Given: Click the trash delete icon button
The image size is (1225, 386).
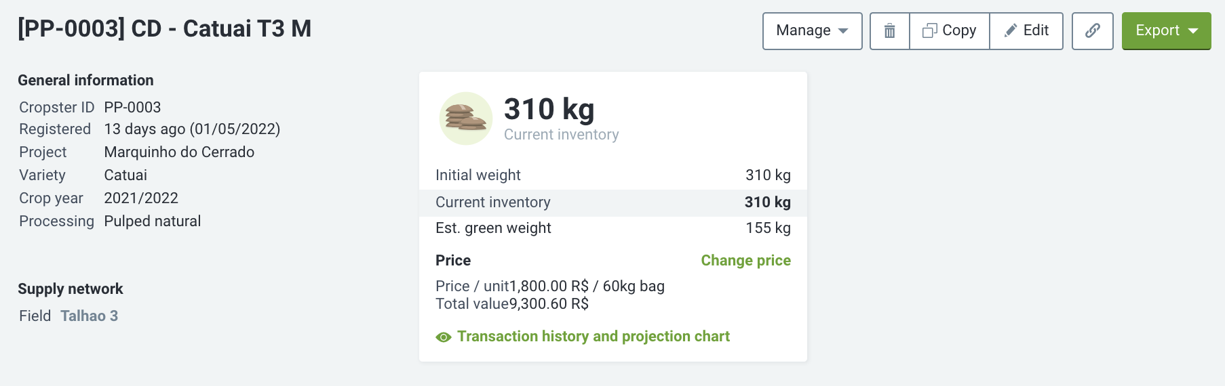Looking at the screenshot, I should [x=889, y=31].
